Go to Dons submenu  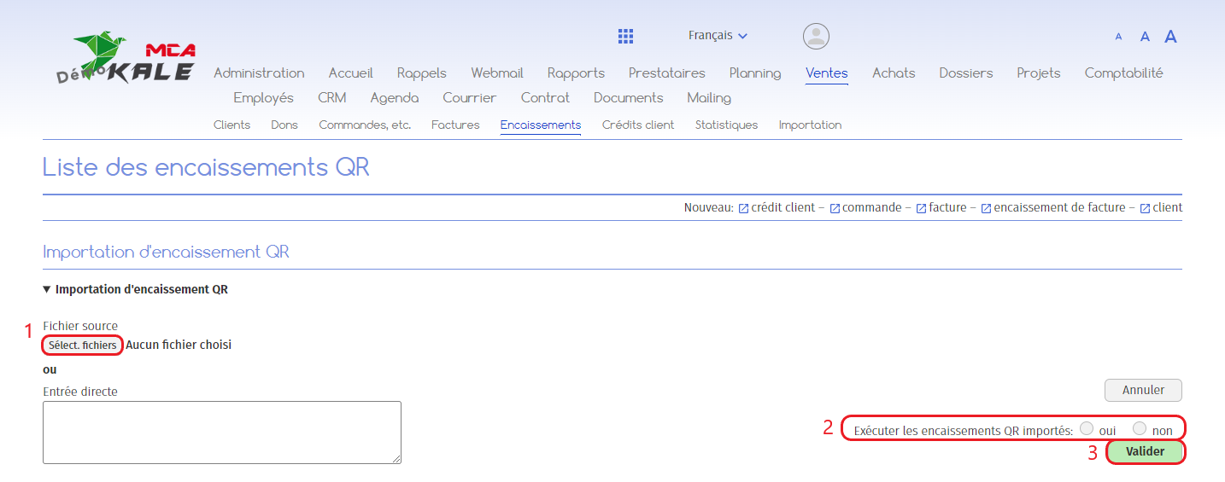point(284,125)
